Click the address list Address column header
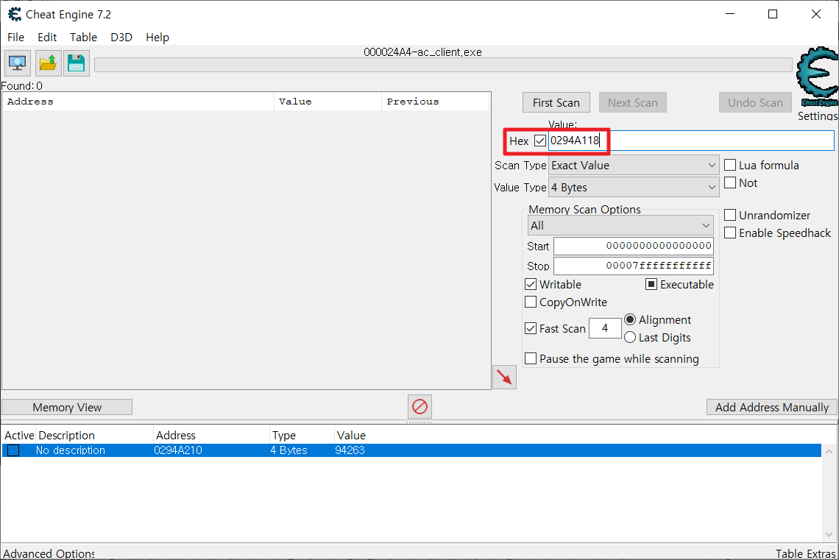This screenshot has height=560, width=839. [x=211, y=436]
